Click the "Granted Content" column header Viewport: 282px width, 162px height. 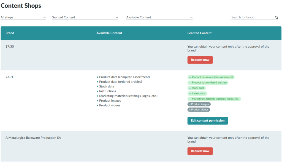click(199, 33)
